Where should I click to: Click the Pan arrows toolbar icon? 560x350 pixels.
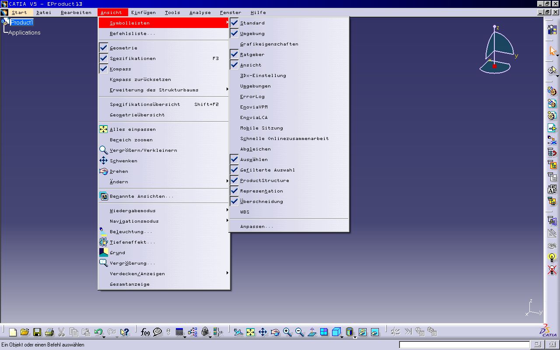[262, 332]
